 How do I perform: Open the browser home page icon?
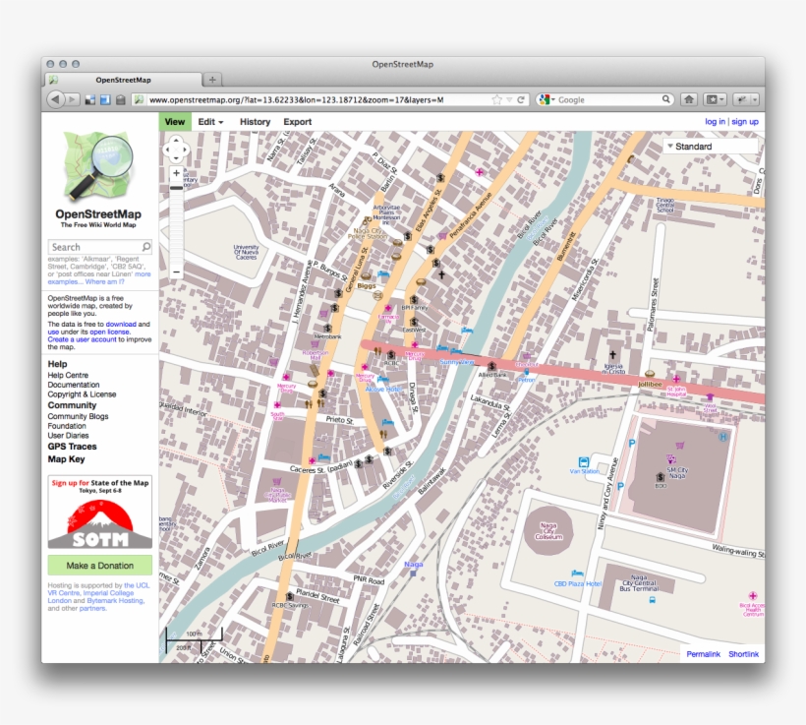(689, 99)
